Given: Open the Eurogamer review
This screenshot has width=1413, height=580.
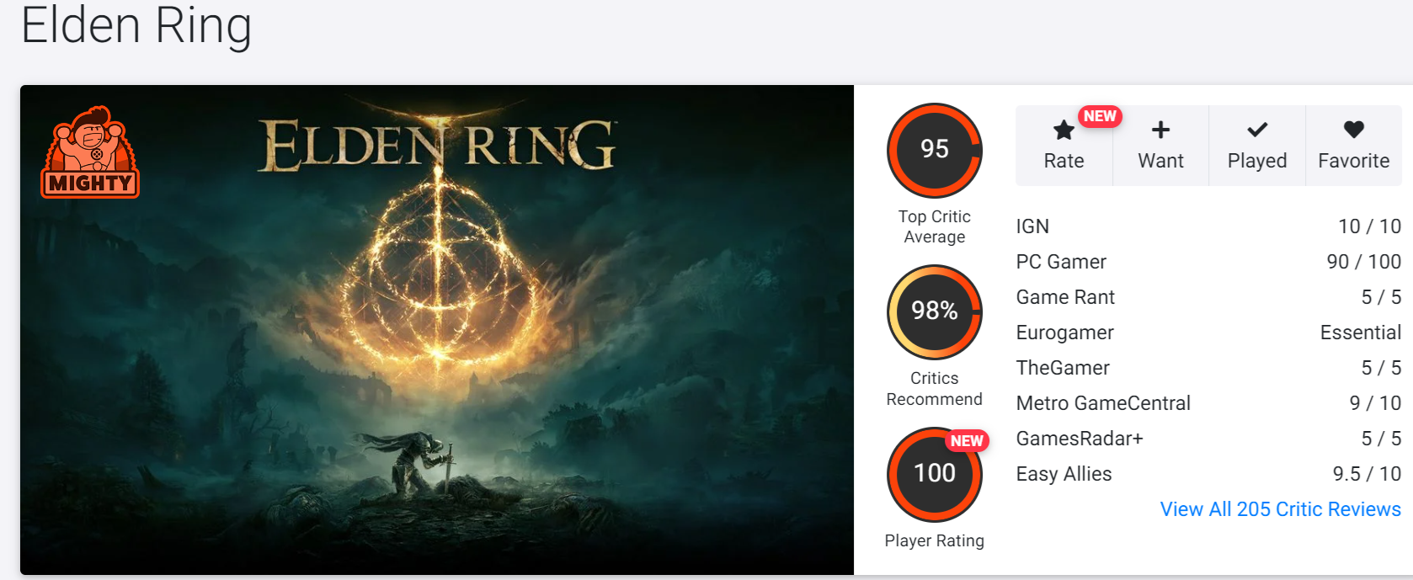Looking at the screenshot, I should pyautogui.click(x=1064, y=333).
